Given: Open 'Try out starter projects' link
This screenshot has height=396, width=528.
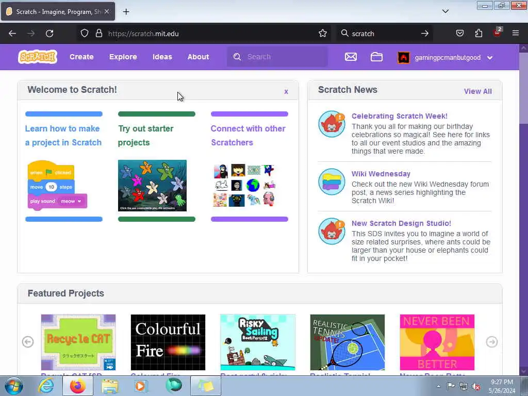Looking at the screenshot, I should tap(145, 136).
